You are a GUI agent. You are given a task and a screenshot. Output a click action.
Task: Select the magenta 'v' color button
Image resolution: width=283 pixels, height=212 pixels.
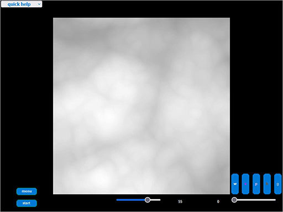[x=245, y=184]
